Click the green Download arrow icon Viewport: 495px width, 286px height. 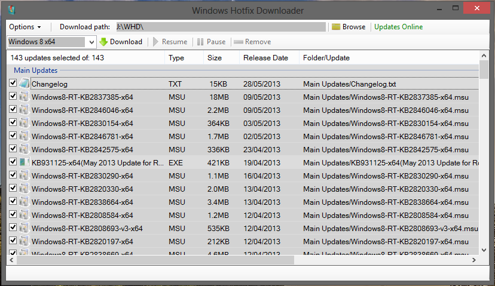click(x=103, y=42)
